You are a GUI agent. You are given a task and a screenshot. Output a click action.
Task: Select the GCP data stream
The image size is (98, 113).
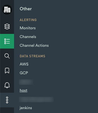pos(24,73)
